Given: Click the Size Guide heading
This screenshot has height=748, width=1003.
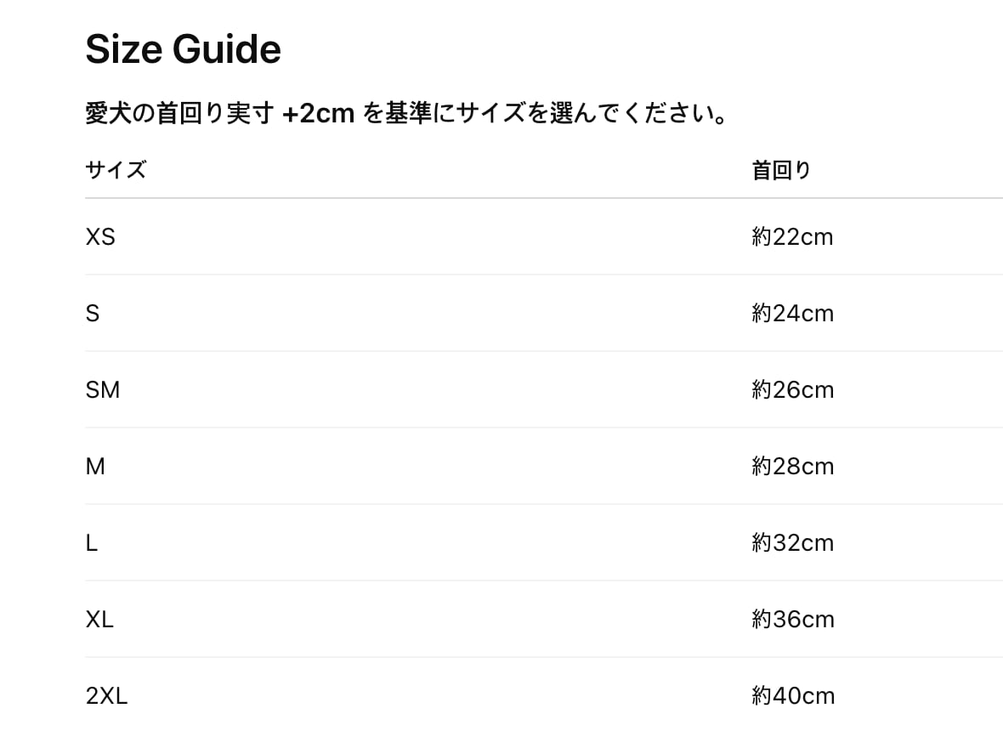Looking at the screenshot, I should pos(183,50).
